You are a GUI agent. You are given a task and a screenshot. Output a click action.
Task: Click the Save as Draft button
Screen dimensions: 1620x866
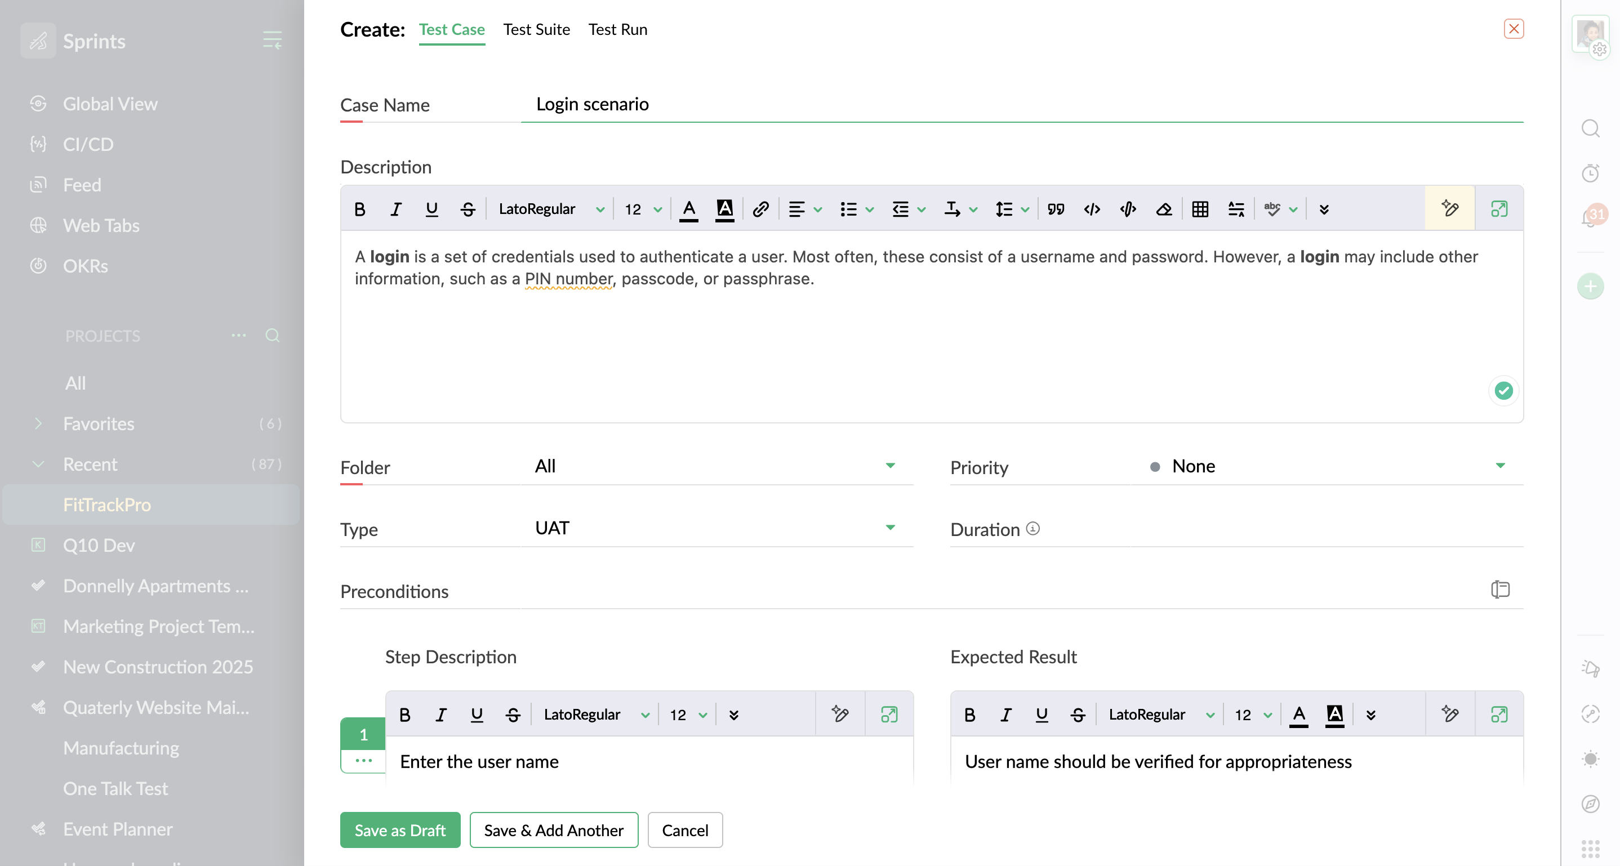[x=400, y=830]
